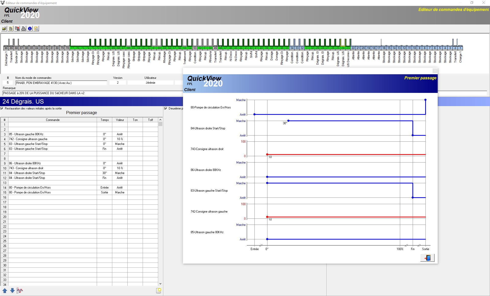The image size is (490, 296).
Task: Click the Toff column header
Action: pyautogui.click(x=151, y=120)
